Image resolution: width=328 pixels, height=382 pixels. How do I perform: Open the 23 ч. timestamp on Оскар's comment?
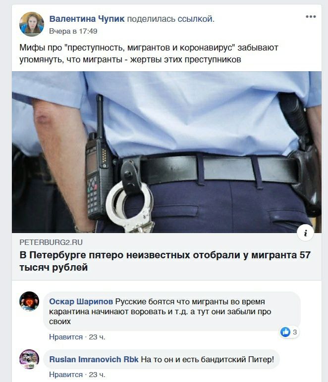click(x=97, y=337)
